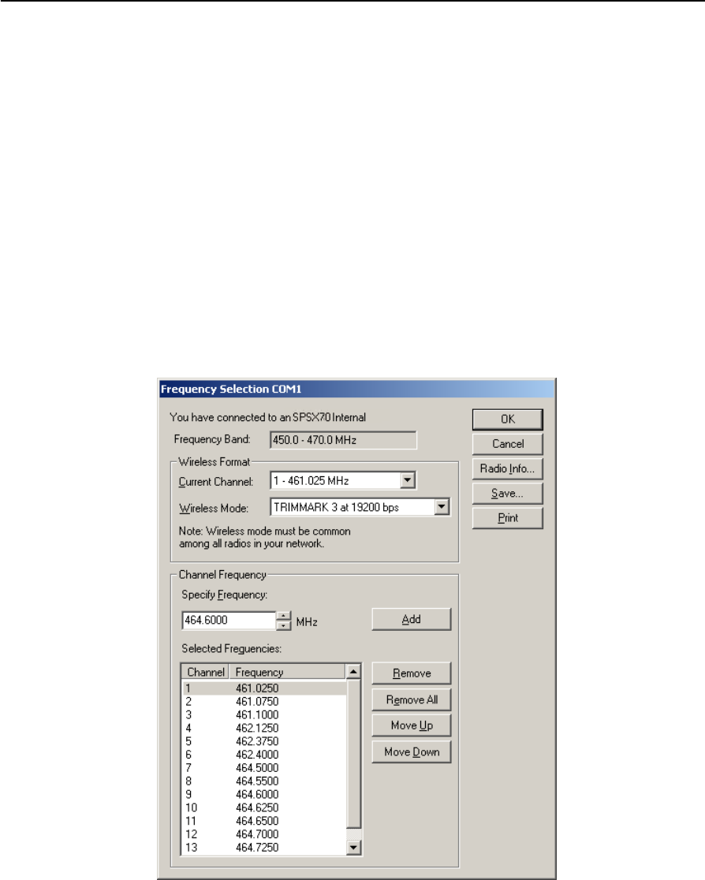Select channel 1 row 461.0250
The height and width of the screenshot is (880, 705).
point(264,688)
